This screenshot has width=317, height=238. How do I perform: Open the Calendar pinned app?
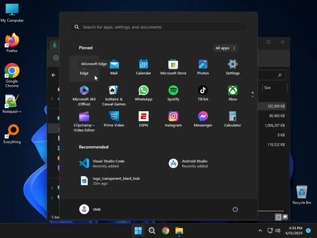pyautogui.click(x=144, y=68)
